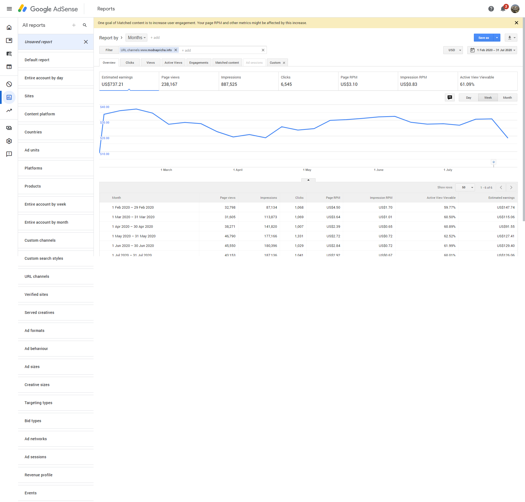The width and height of the screenshot is (525, 502).
Task: Click the Save as button
Action: [x=483, y=38]
